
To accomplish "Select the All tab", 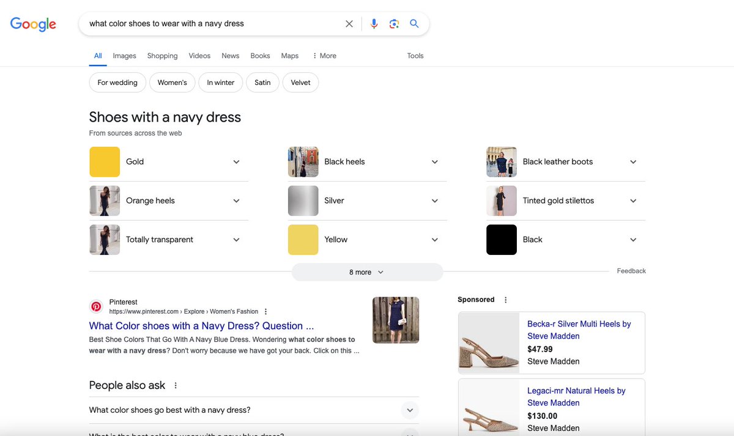I will pos(98,56).
